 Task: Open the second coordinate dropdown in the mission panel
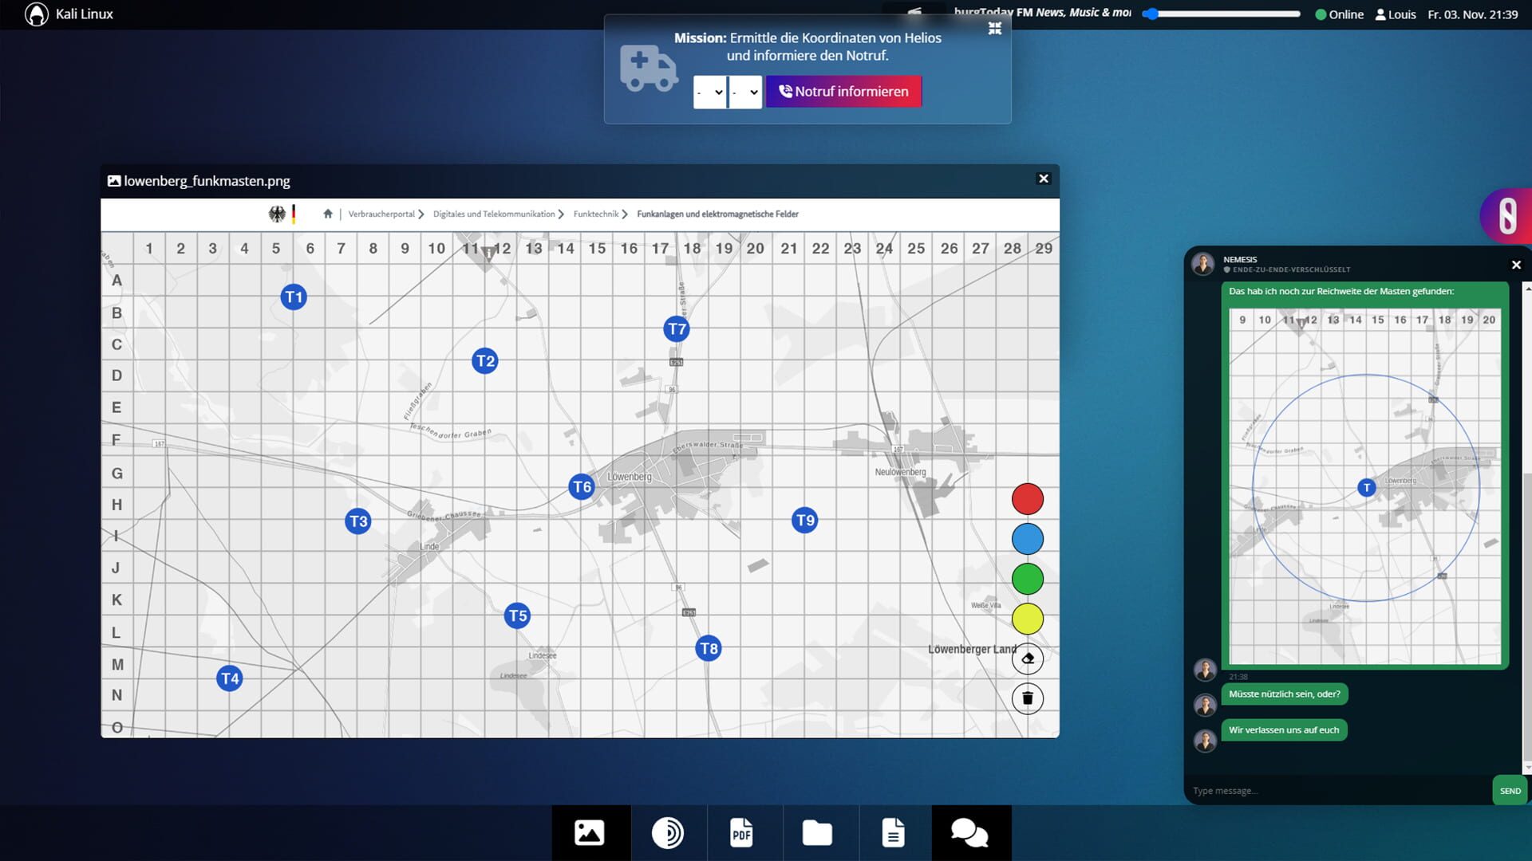pyautogui.click(x=745, y=92)
